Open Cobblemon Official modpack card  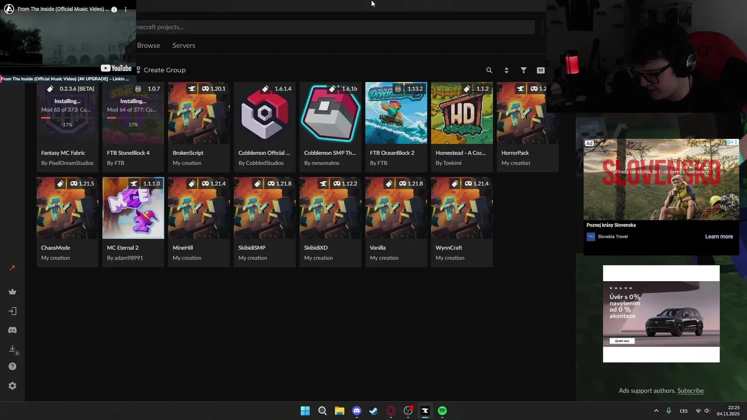[264, 127]
